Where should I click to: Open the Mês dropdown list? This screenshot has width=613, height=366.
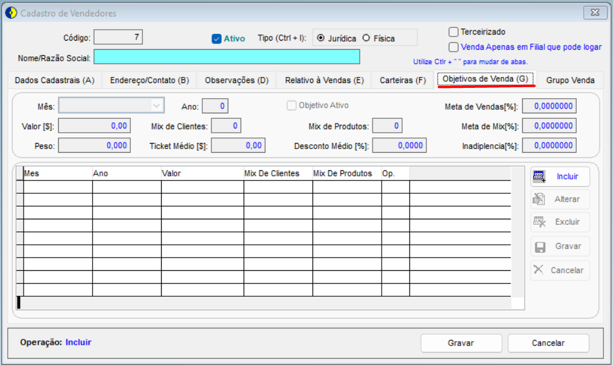156,105
